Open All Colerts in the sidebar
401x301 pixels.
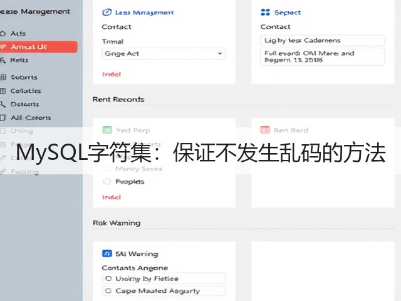tap(31, 118)
